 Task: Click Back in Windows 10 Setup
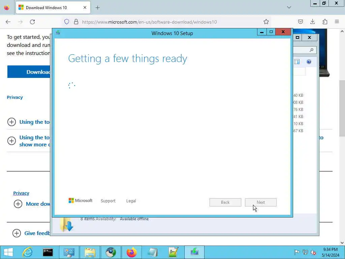225,202
